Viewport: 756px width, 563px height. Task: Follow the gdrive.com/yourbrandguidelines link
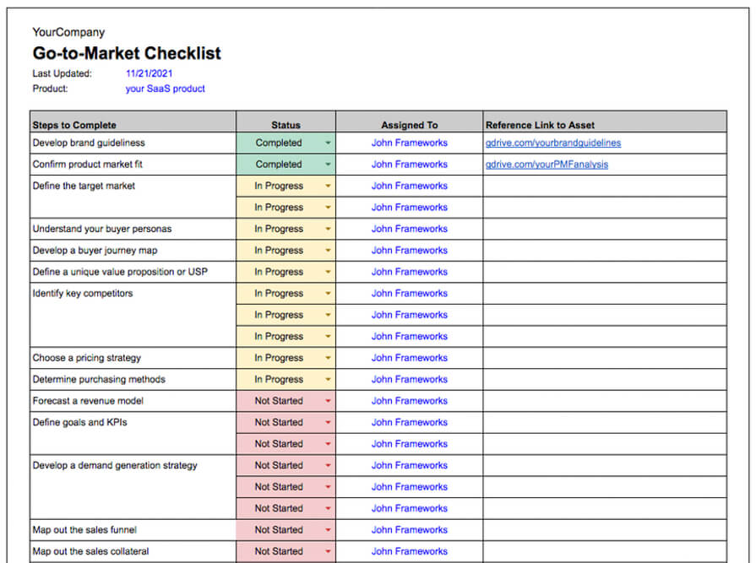[553, 143]
